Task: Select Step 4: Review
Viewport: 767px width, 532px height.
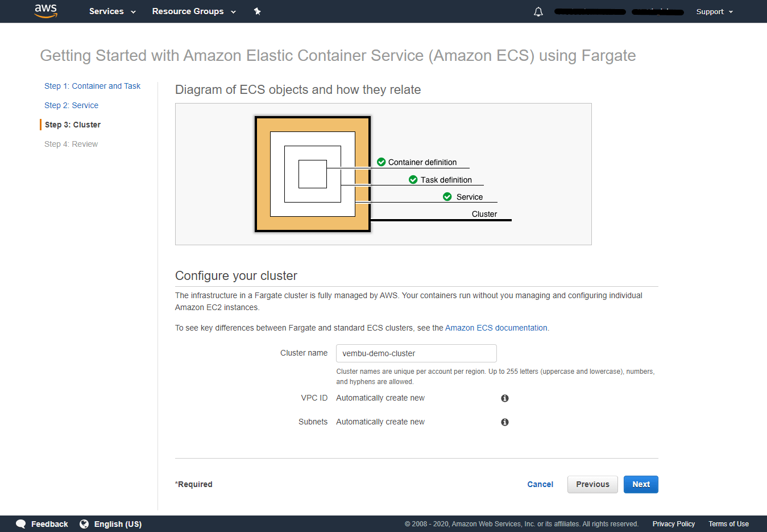Action: (71, 144)
